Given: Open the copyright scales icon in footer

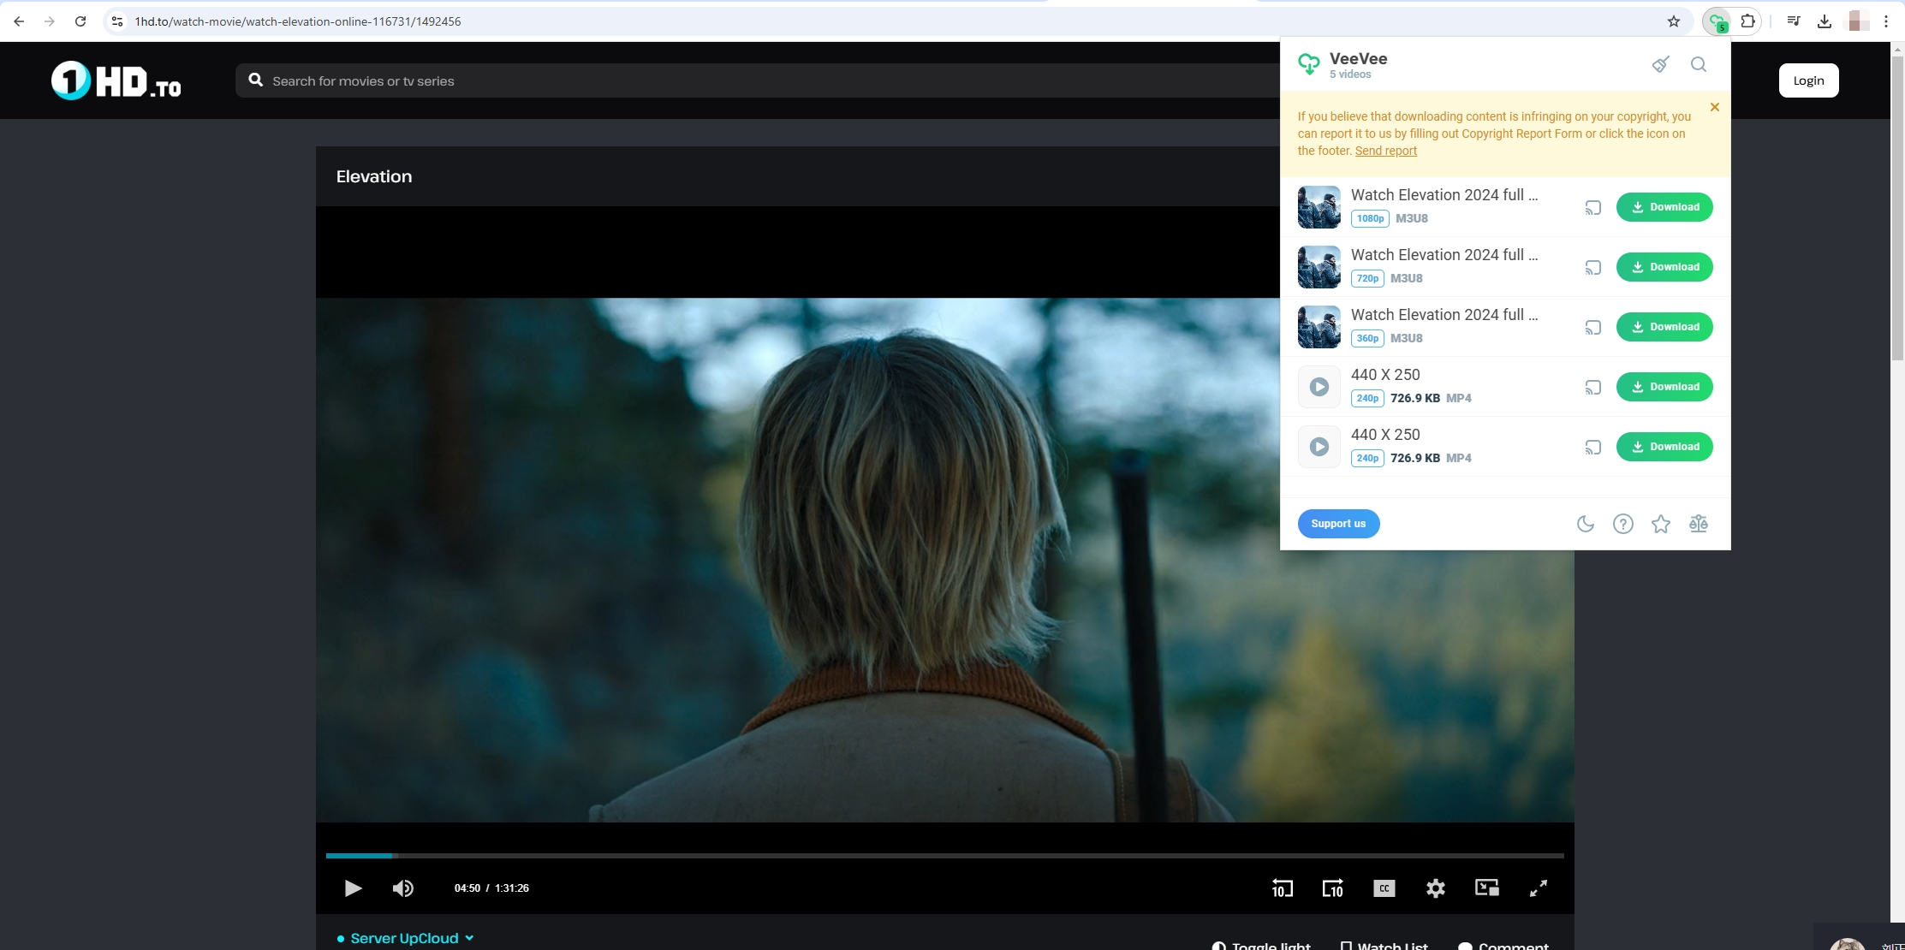Looking at the screenshot, I should click(1699, 524).
